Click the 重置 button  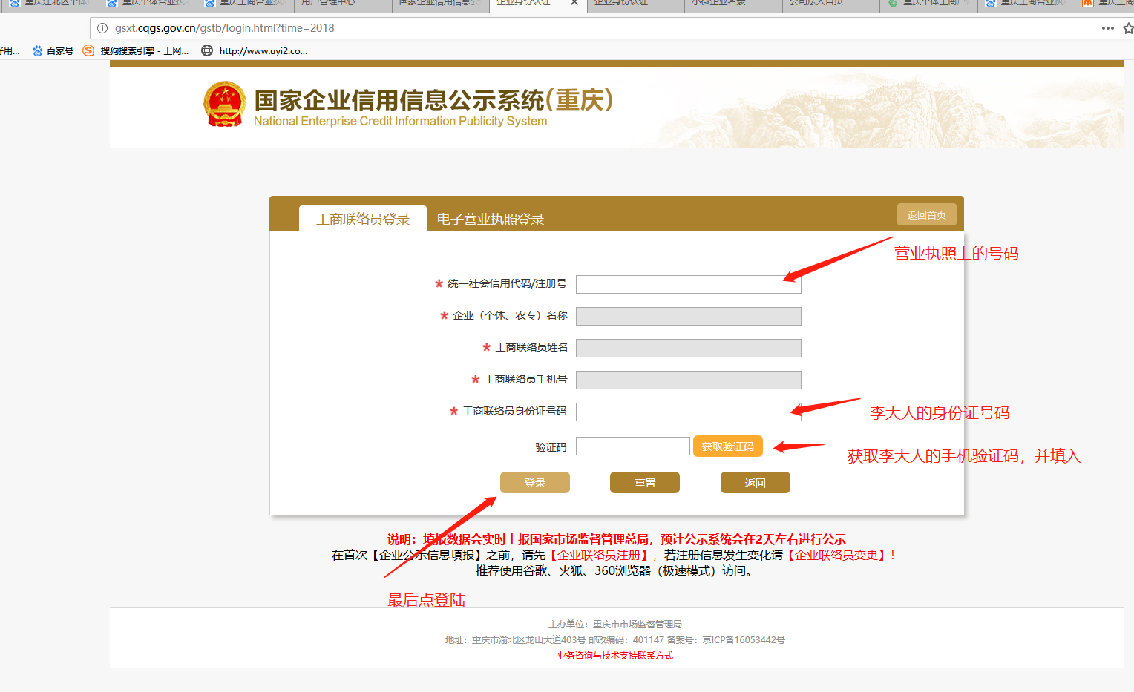click(644, 482)
